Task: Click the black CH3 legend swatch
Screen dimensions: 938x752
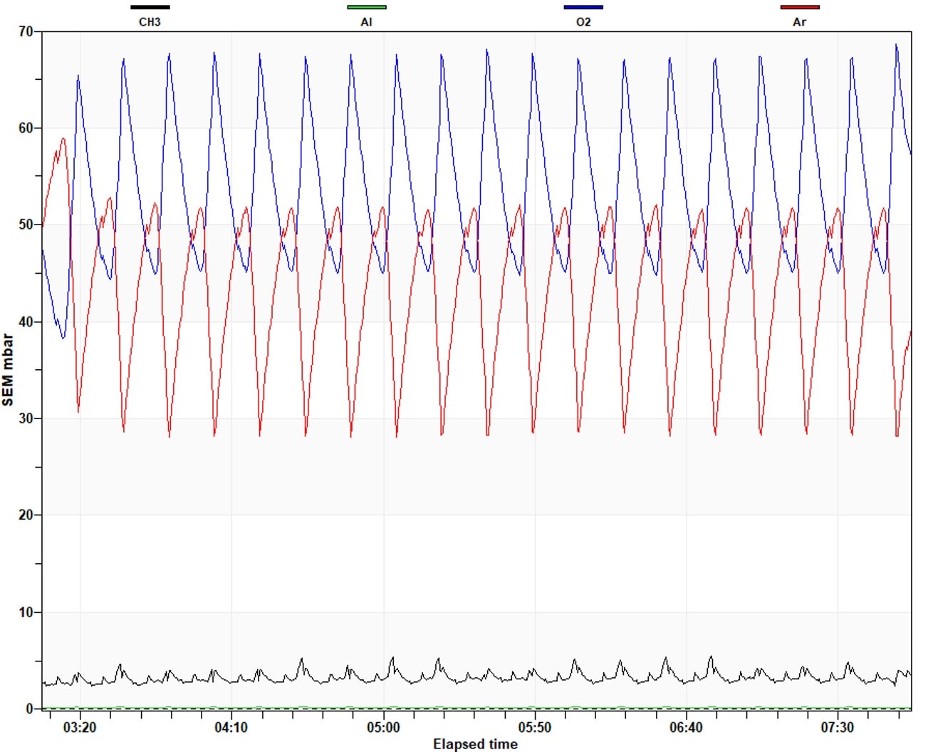Action: 150,7
